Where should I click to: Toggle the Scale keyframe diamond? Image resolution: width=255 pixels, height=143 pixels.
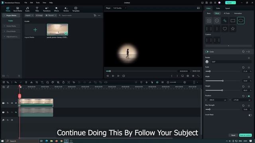(249, 68)
